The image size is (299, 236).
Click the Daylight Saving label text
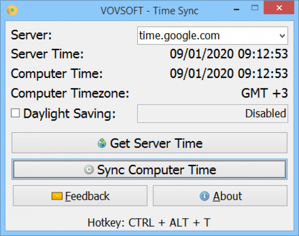69,114
